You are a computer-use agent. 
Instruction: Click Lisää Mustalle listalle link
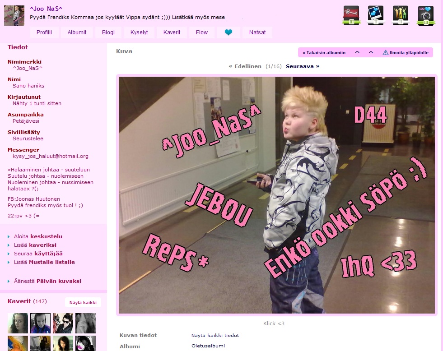click(x=44, y=262)
